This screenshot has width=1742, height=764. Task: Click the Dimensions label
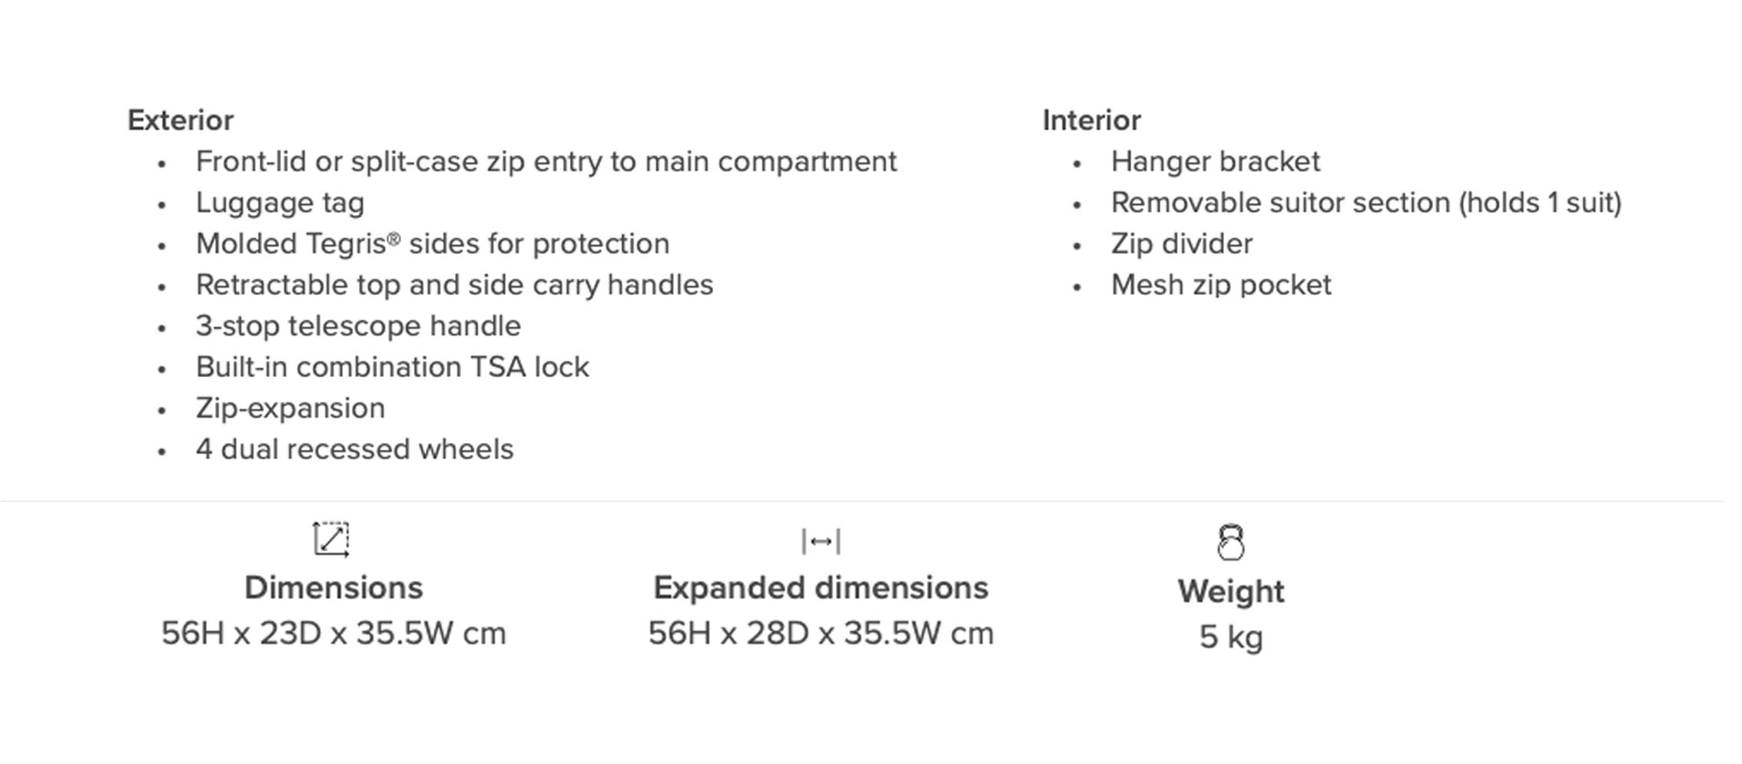tap(333, 588)
